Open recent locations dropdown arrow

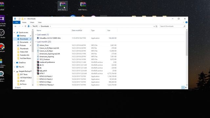click(22, 26)
